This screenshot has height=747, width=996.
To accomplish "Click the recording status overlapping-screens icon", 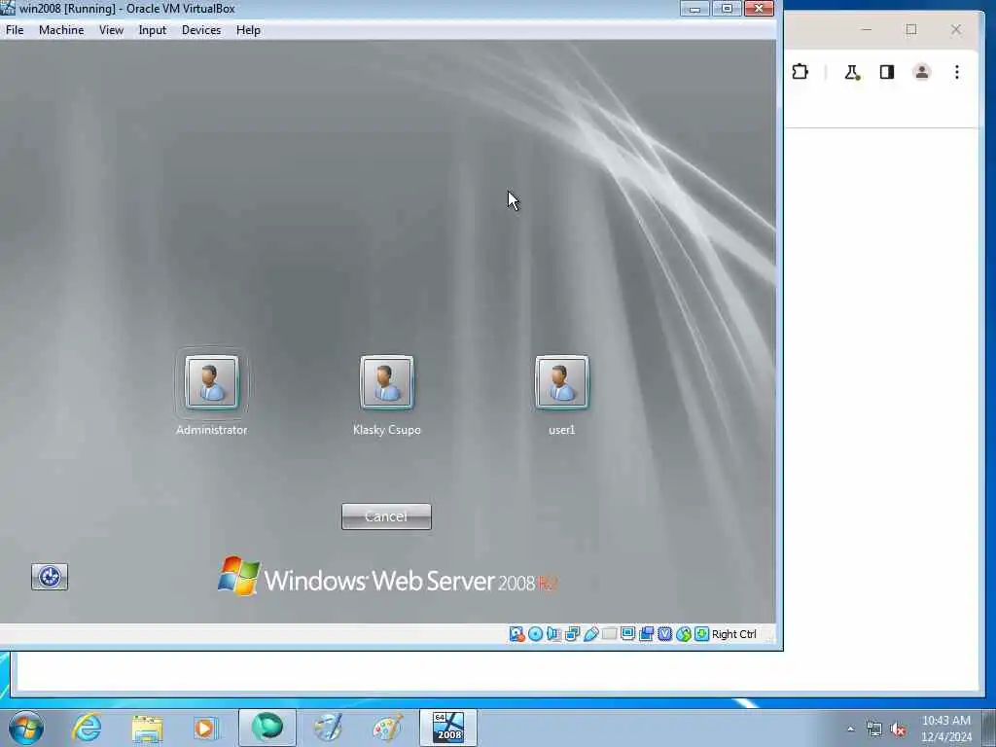I will 646,634.
